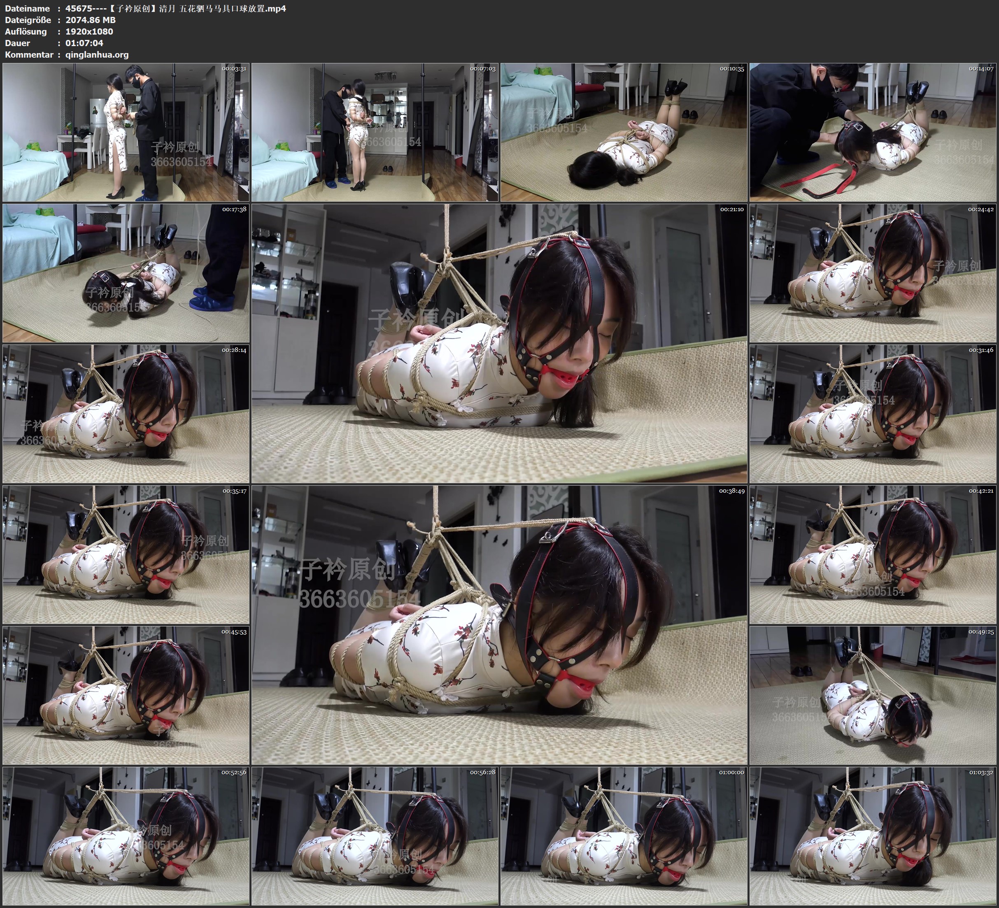Select the large frame timestamped 00:21:10
The image size is (999, 908).
tap(499, 343)
